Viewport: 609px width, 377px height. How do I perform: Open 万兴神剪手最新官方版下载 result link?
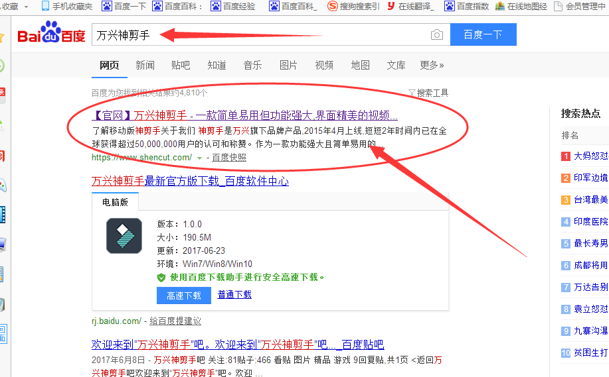coord(191,182)
